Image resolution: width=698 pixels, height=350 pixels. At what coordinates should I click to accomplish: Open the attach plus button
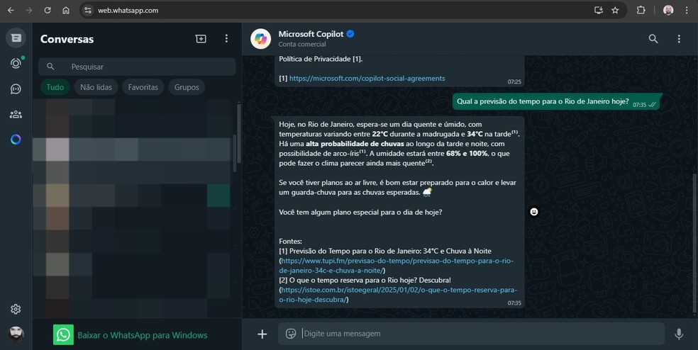262,334
